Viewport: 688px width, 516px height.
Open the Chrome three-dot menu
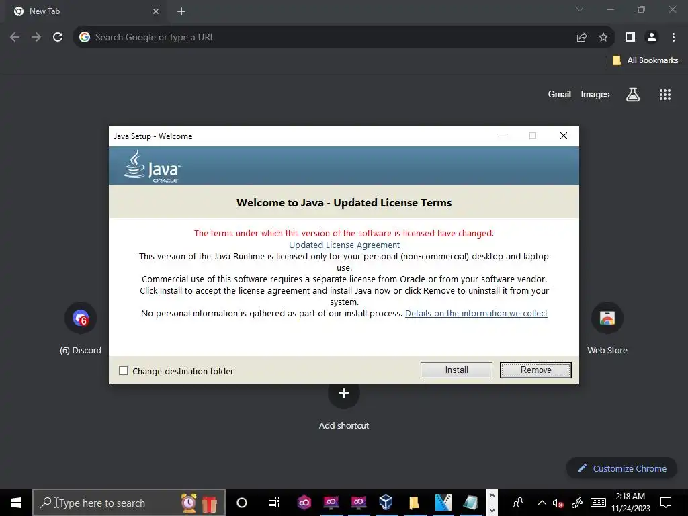point(673,38)
